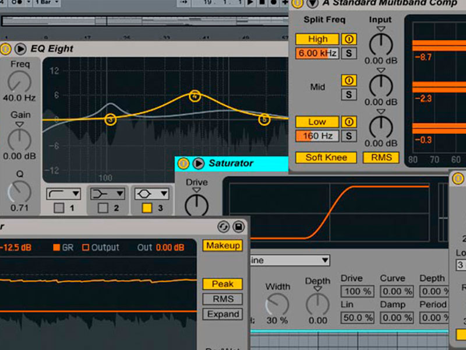Screen dimensions: 466x350
Task: Disable EQ filter band 3 checkbox
Action: coord(146,207)
